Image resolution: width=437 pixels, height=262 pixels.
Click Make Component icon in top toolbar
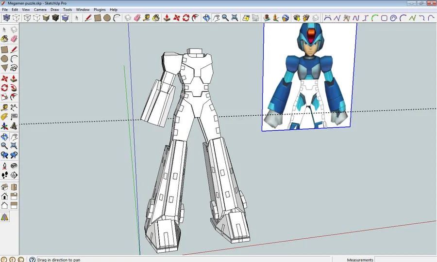(x=128, y=18)
